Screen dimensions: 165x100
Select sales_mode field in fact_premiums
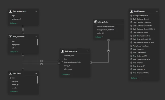click(x=68, y=69)
